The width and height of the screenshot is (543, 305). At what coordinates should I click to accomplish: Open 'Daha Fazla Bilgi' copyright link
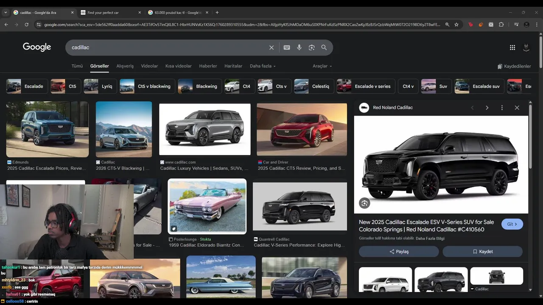point(430,238)
